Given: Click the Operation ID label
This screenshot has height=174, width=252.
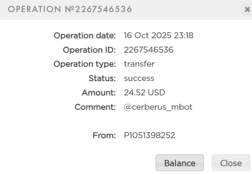Looking at the screenshot, I should pyautogui.click(x=89, y=50).
